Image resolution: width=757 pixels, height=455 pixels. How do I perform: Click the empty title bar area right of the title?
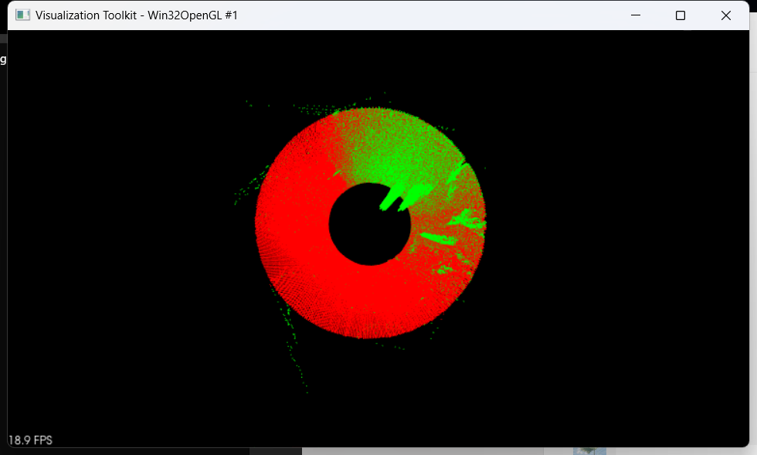click(425, 15)
